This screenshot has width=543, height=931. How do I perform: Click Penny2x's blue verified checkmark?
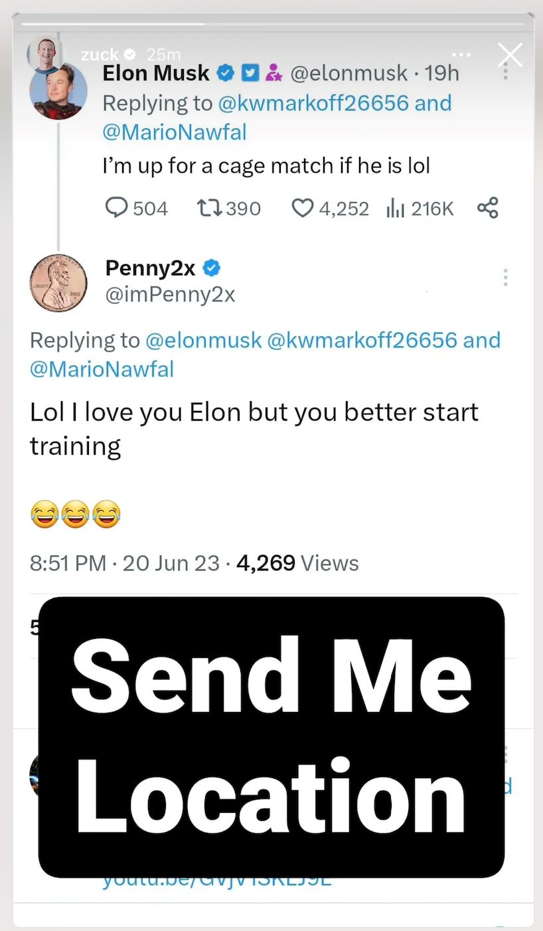pyautogui.click(x=211, y=268)
